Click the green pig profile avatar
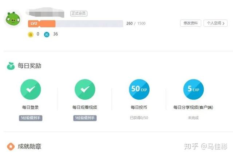The height and width of the screenshot is (156, 233). tap(13, 19)
